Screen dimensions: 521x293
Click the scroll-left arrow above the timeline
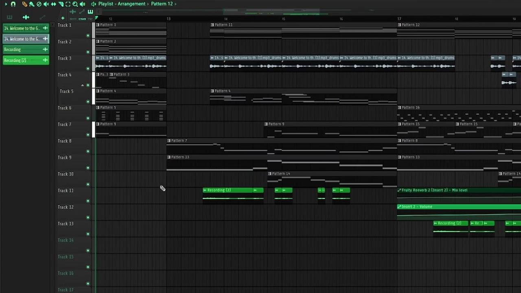(99, 12)
